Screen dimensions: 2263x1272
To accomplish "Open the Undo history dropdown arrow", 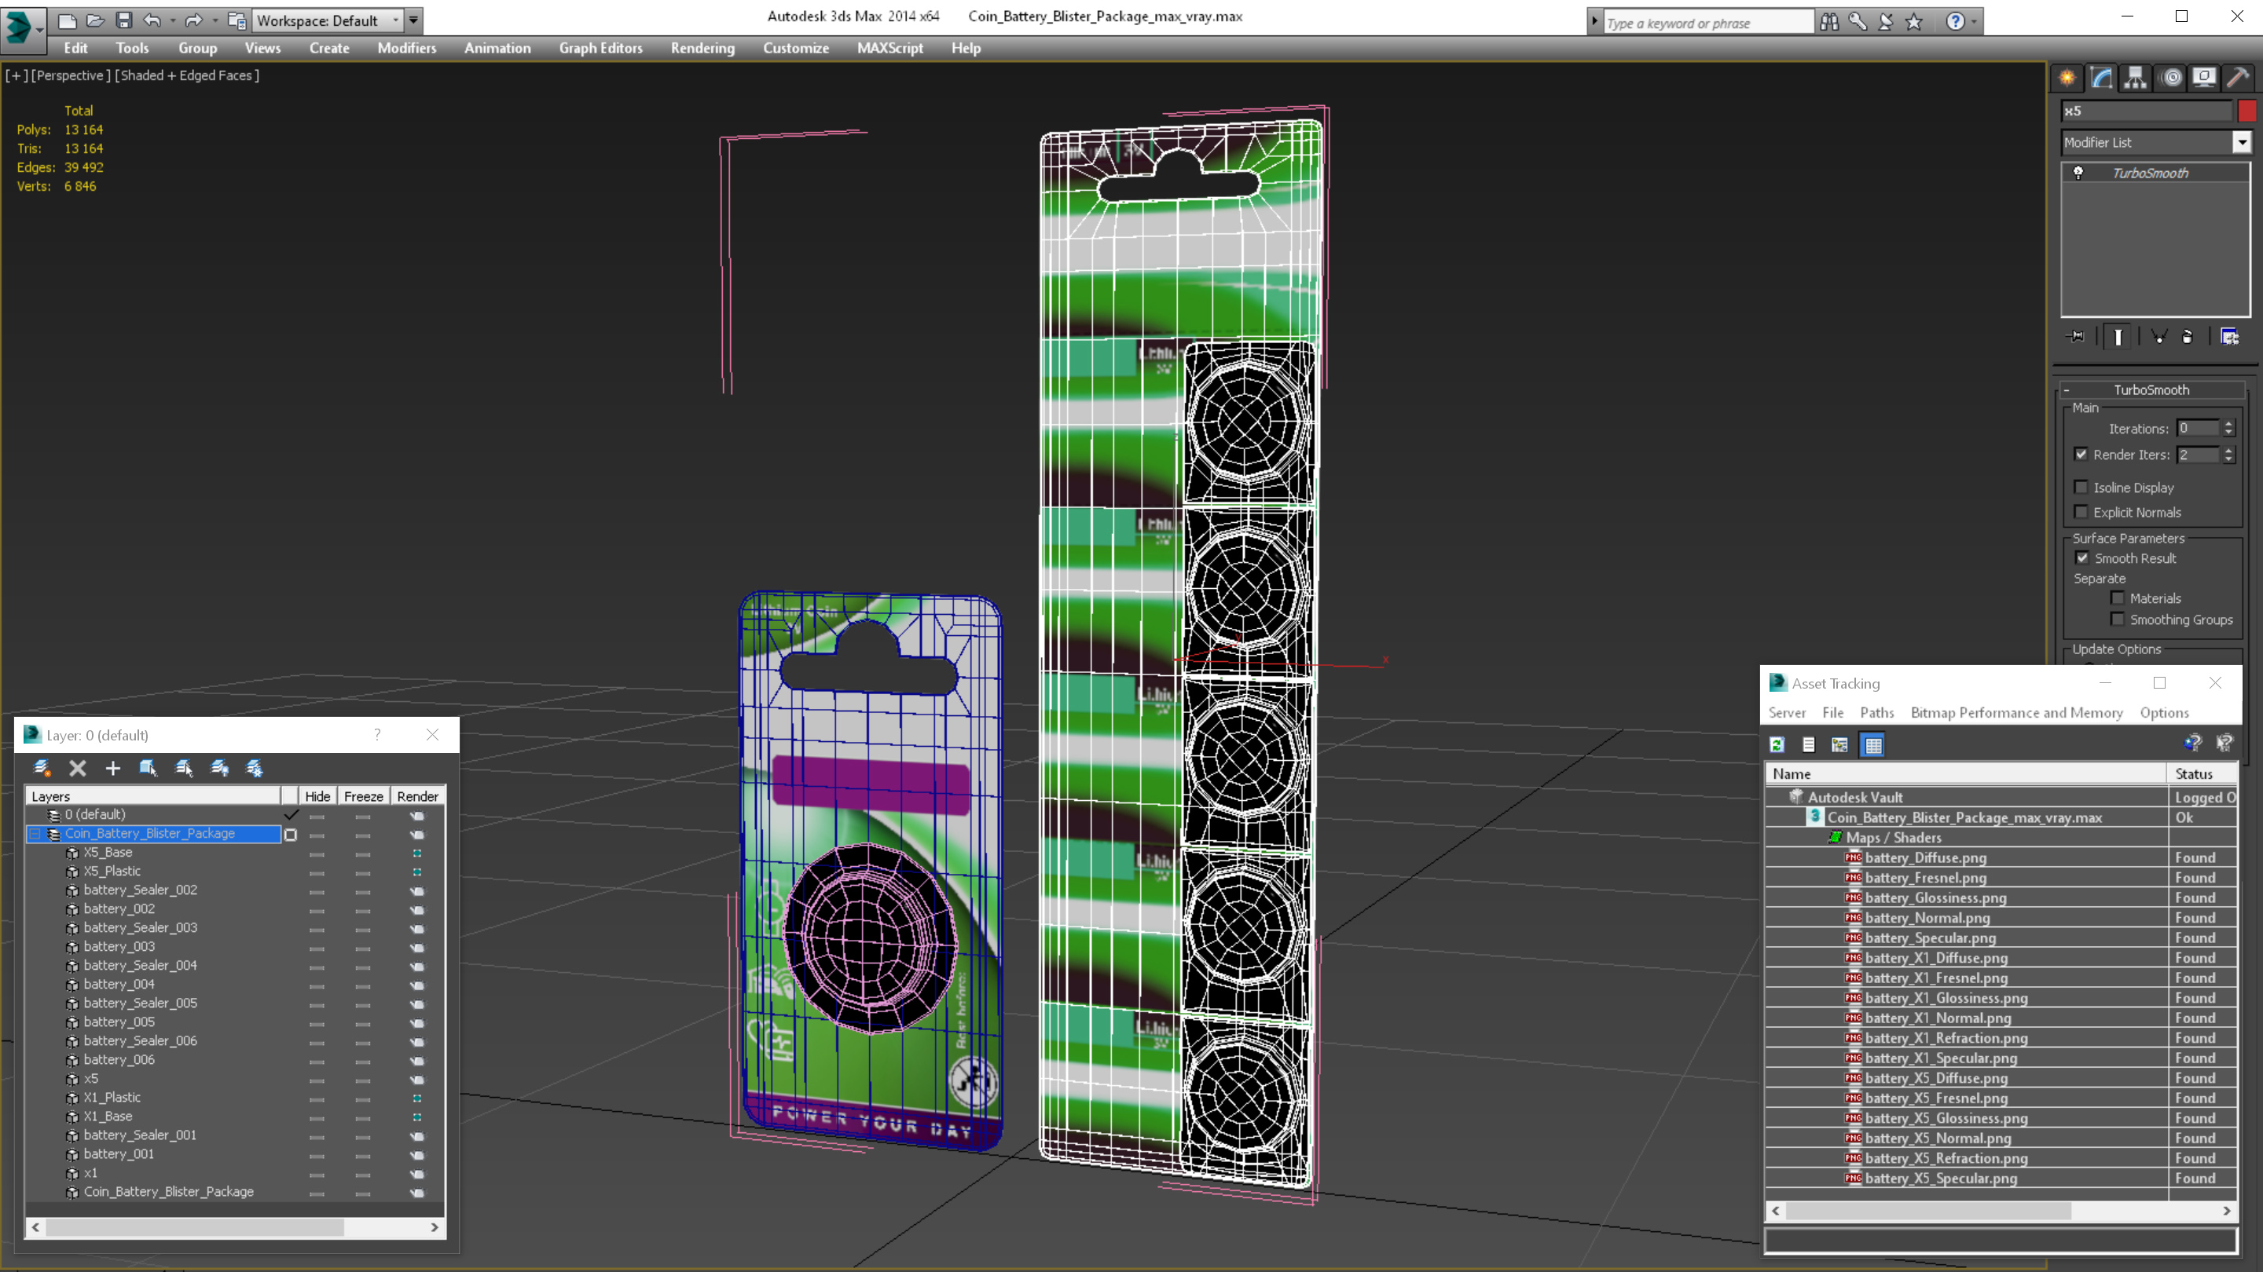I will [172, 20].
